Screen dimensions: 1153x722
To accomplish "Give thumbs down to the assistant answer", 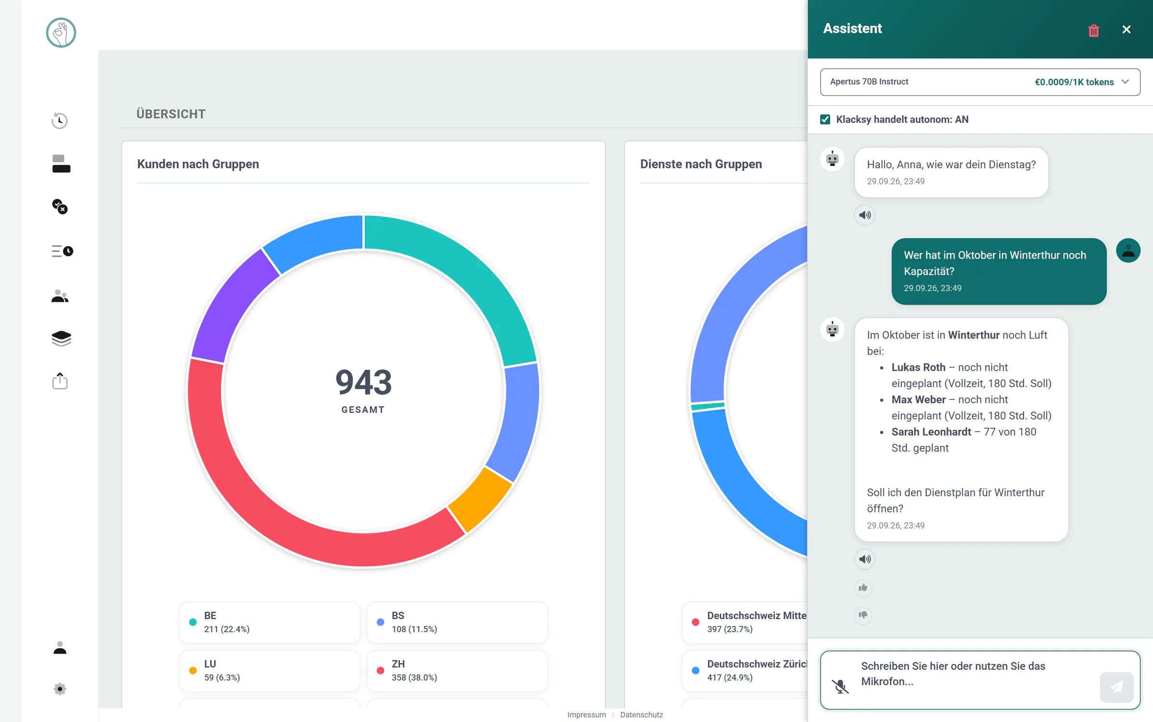I will pos(863,615).
